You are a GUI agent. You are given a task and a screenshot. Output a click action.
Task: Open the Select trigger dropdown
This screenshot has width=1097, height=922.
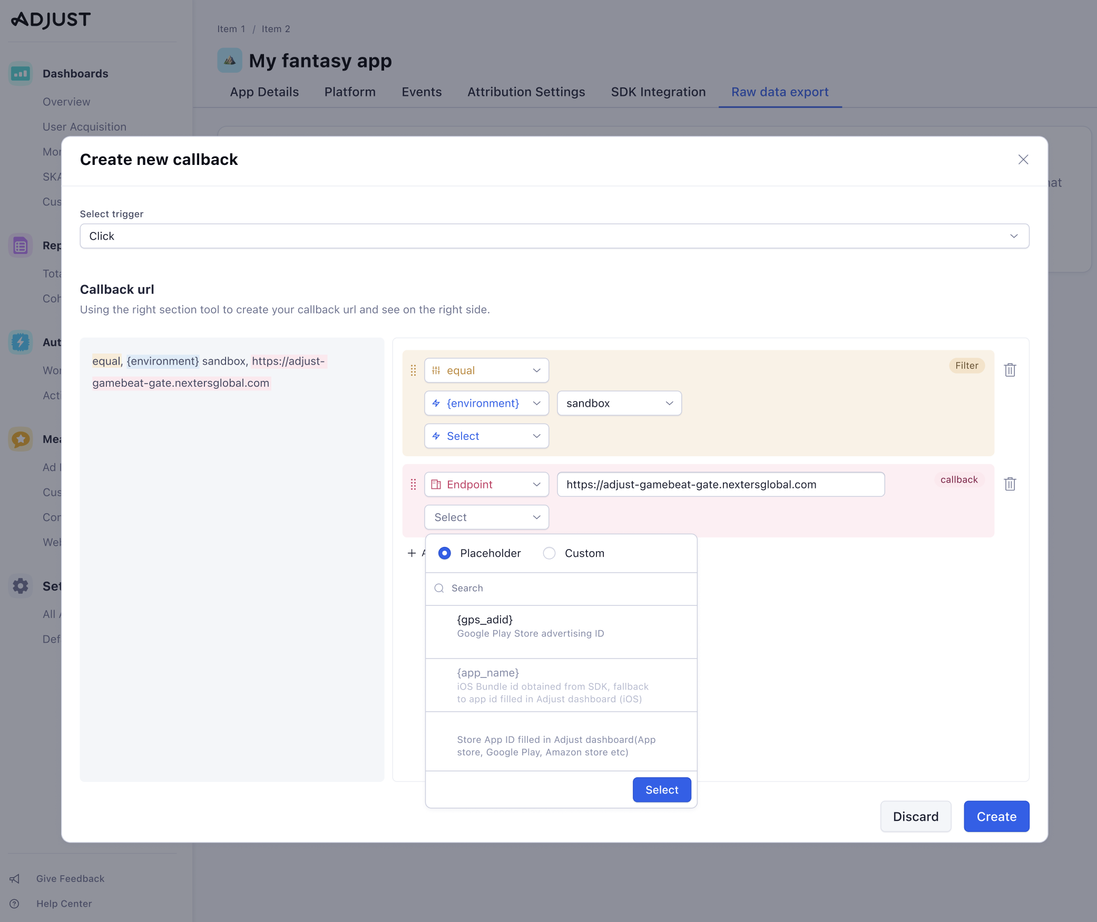pos(554,236)
